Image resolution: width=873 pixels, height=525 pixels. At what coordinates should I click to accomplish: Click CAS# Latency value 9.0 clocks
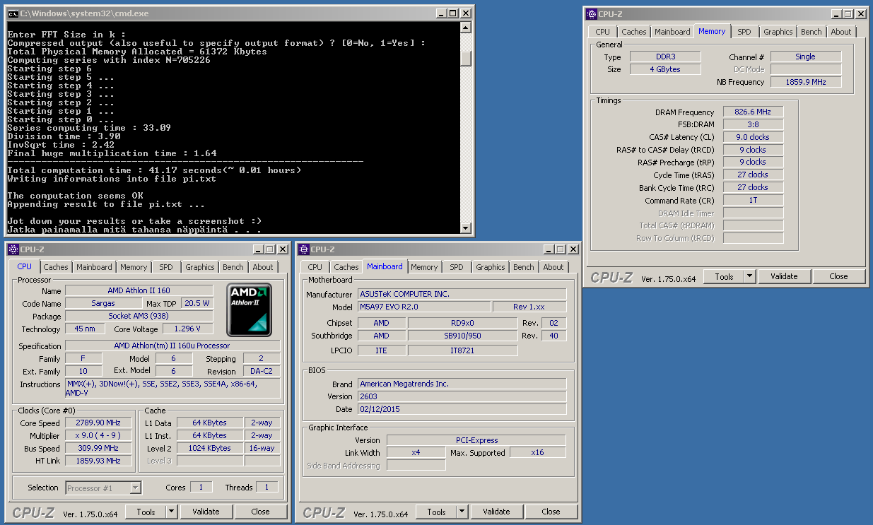pyautogui.click(x=753, y=137)
